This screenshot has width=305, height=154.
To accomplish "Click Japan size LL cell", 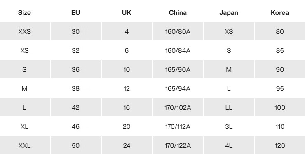I will [x=229, y=107].
